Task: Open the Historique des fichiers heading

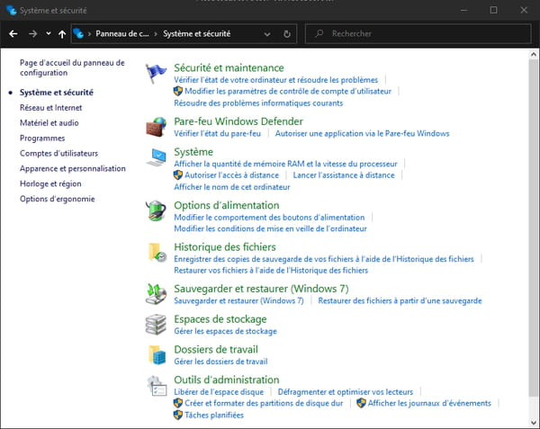Action: tap(225, 246)
